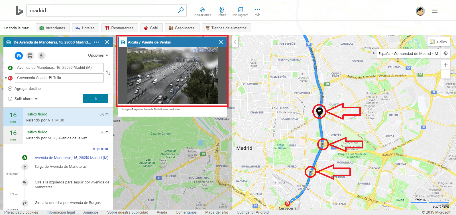456x215 pixels.
Task: Open Outings for Android link
Action: pyautogui.click(x=253, y=212)
